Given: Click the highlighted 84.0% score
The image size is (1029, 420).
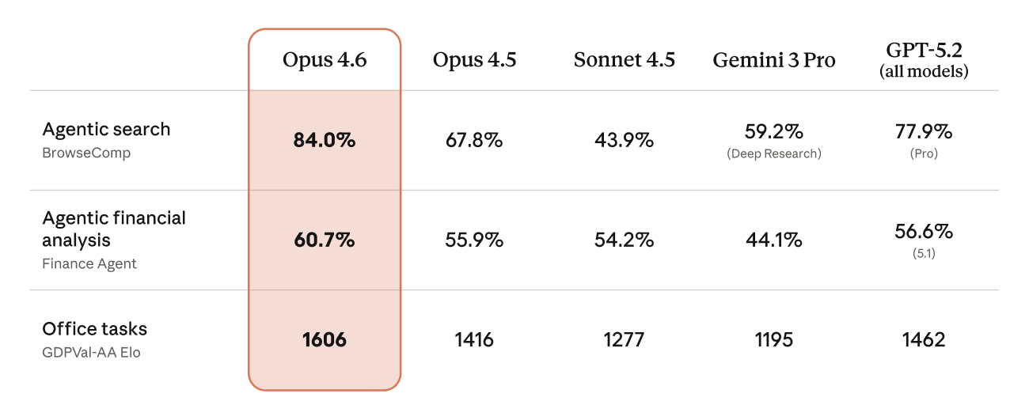Looking at the screenshot, I should [325, 141].
